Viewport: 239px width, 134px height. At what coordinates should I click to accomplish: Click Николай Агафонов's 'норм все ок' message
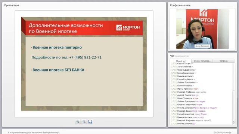click(189, 92)
